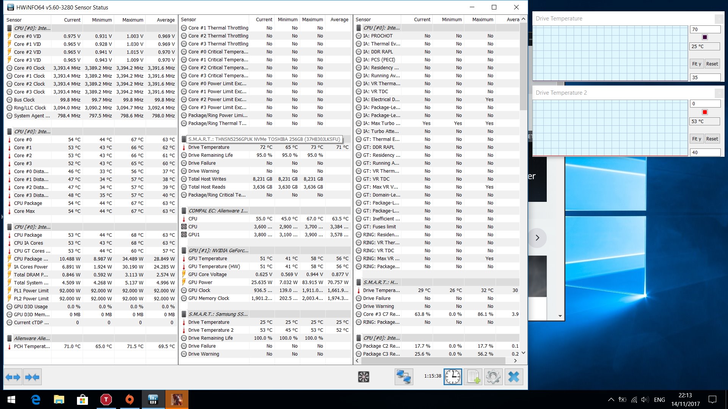Click Reset in Drive Temperature graph
This screenshot has height=409, width=728.
712,64
